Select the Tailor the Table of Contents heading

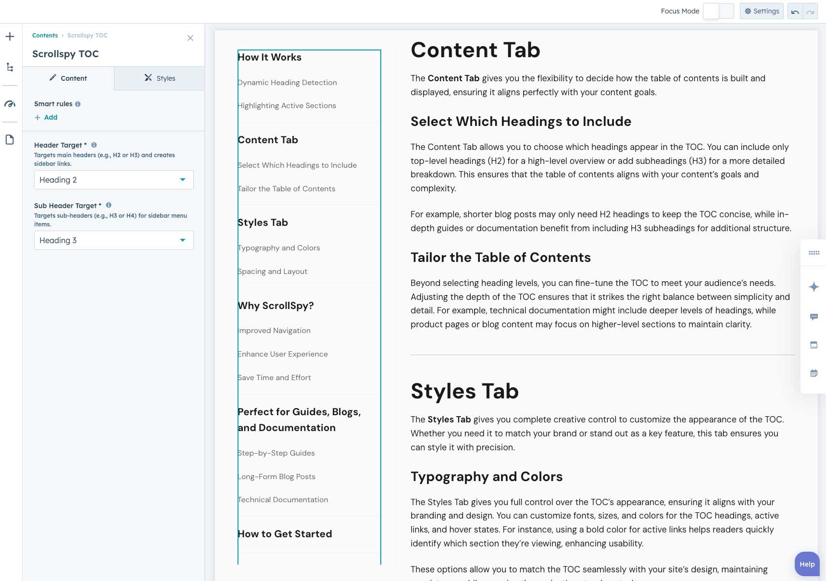501,258
